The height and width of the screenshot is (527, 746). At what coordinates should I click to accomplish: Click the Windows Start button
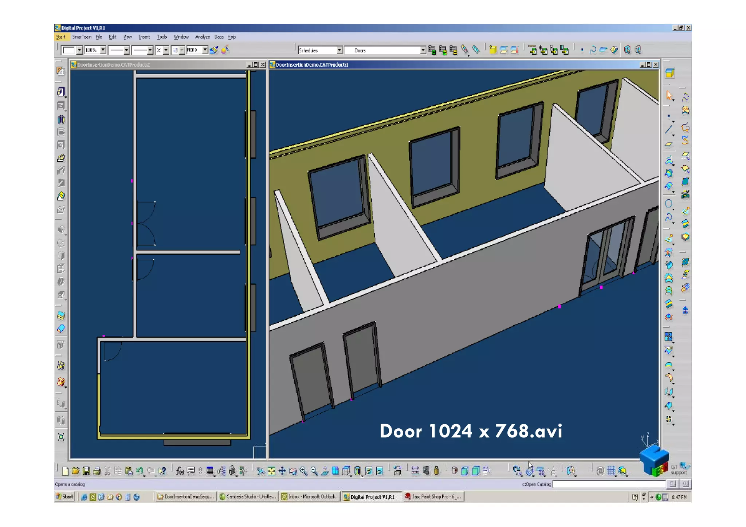coord(65,497)
